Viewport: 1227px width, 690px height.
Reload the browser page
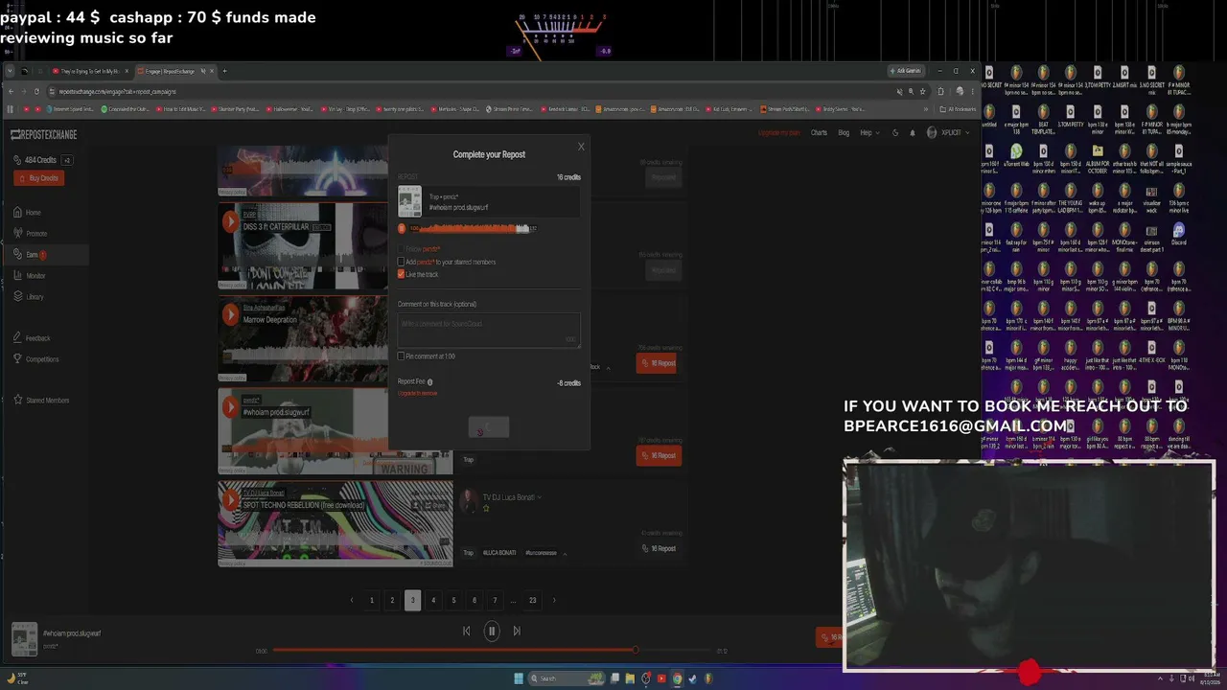click(36, 92)
